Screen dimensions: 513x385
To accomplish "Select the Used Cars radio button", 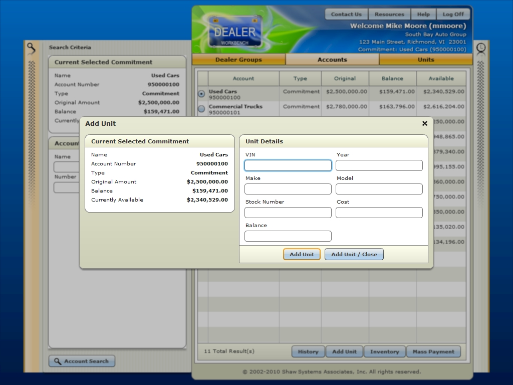I will pos(201,94).
